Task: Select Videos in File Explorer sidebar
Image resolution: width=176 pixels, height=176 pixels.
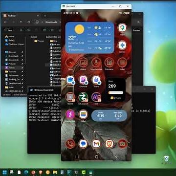Action: [x=11, y=68]
